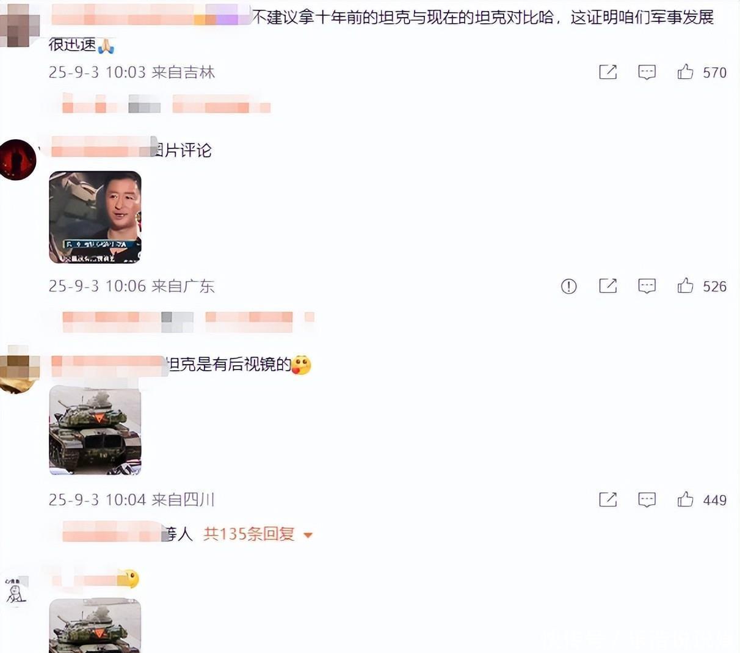Open the sketch-figure avatar at the bottom
Viewport: 740px width, 653px height.
click(x=15, y=591)
